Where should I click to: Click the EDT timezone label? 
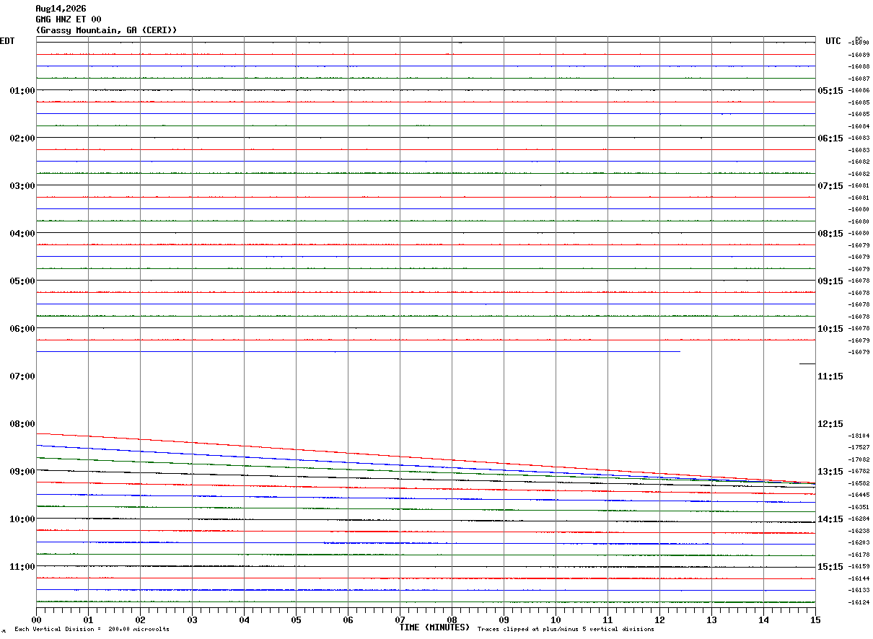tap(7, 41)
